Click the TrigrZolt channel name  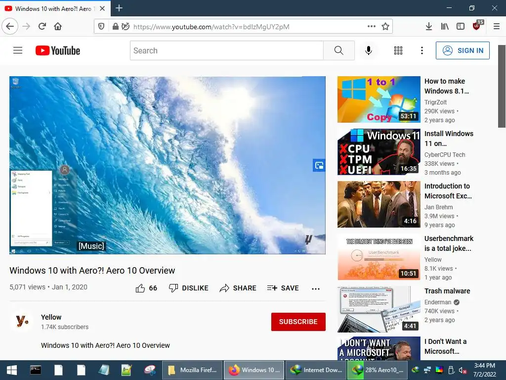(435, 102)
